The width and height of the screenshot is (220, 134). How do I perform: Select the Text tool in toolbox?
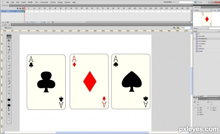point(9,59)
